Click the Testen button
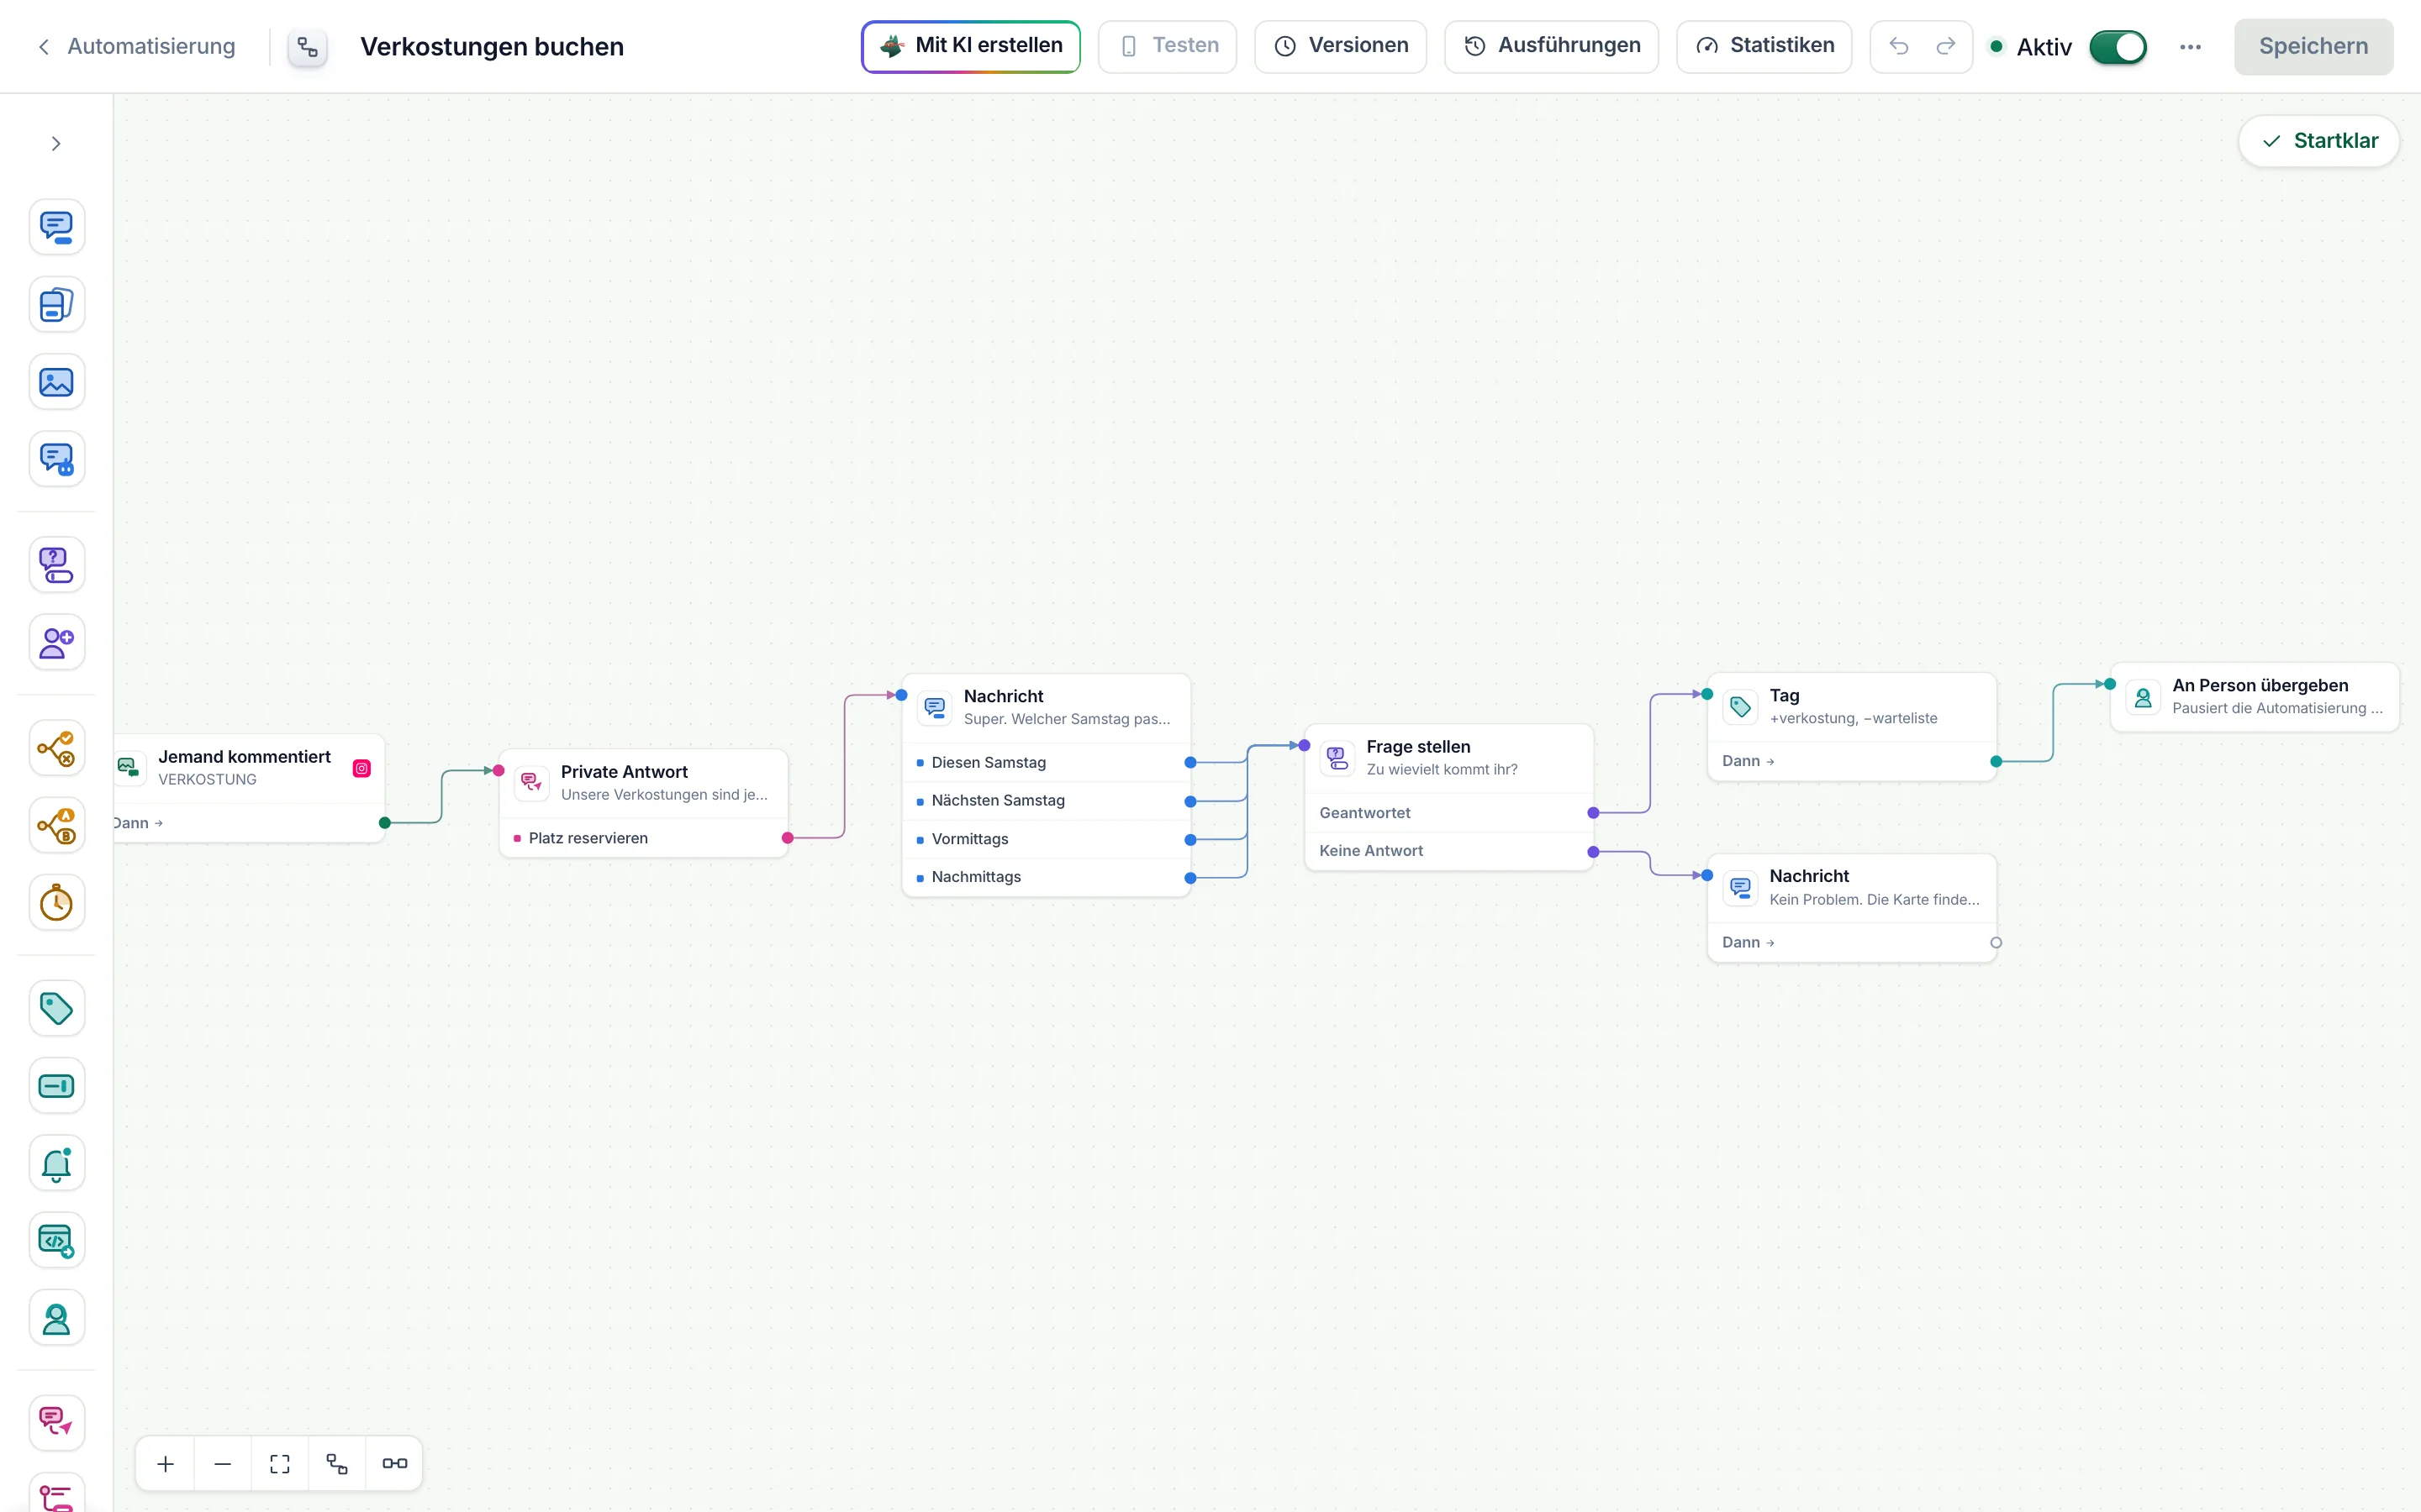 (x=1168, y=46)
